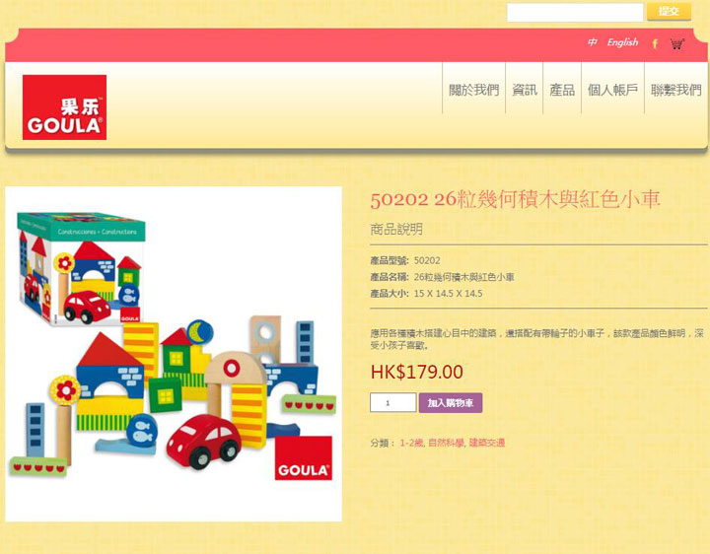Open the 產品 menu item
Screen dimensions: 710x554
coord(562,90)
